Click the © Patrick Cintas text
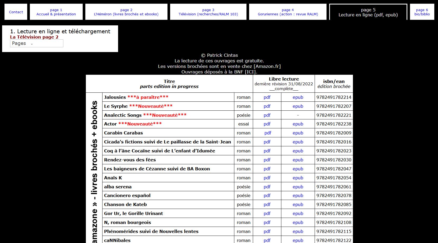Image resolution: width=438 pixels, height=243 pixels. [219, 55]
